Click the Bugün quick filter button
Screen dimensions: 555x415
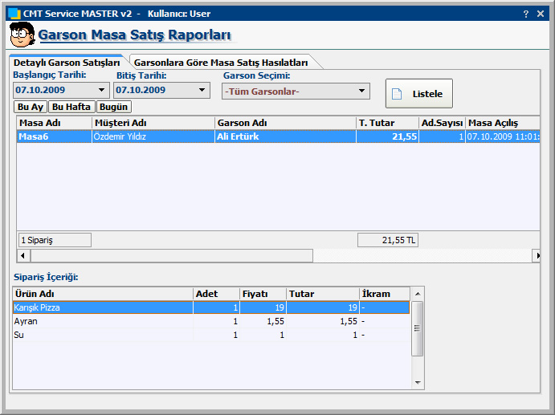[114, 107]
